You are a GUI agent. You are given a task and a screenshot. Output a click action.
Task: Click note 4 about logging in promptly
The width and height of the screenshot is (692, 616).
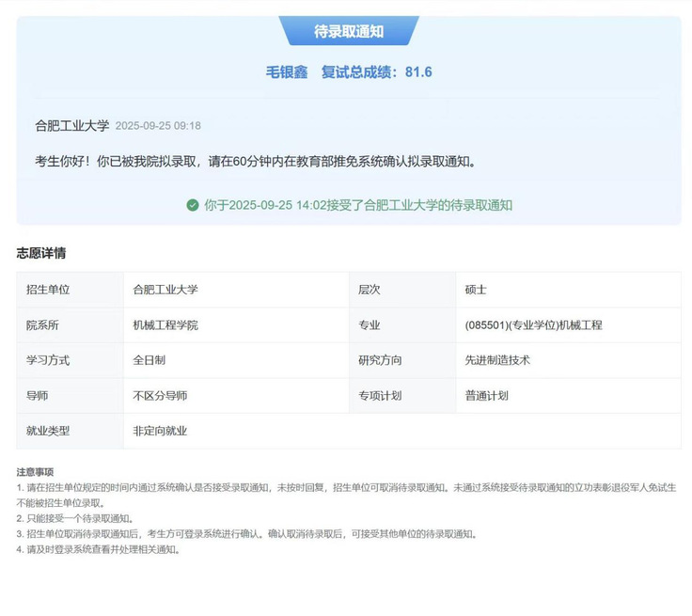coord(98,549)
